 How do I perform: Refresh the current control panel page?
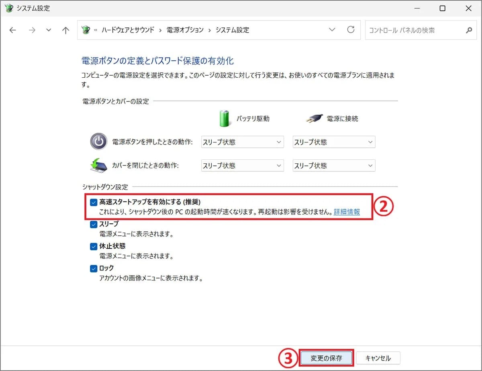coord(351,30)
